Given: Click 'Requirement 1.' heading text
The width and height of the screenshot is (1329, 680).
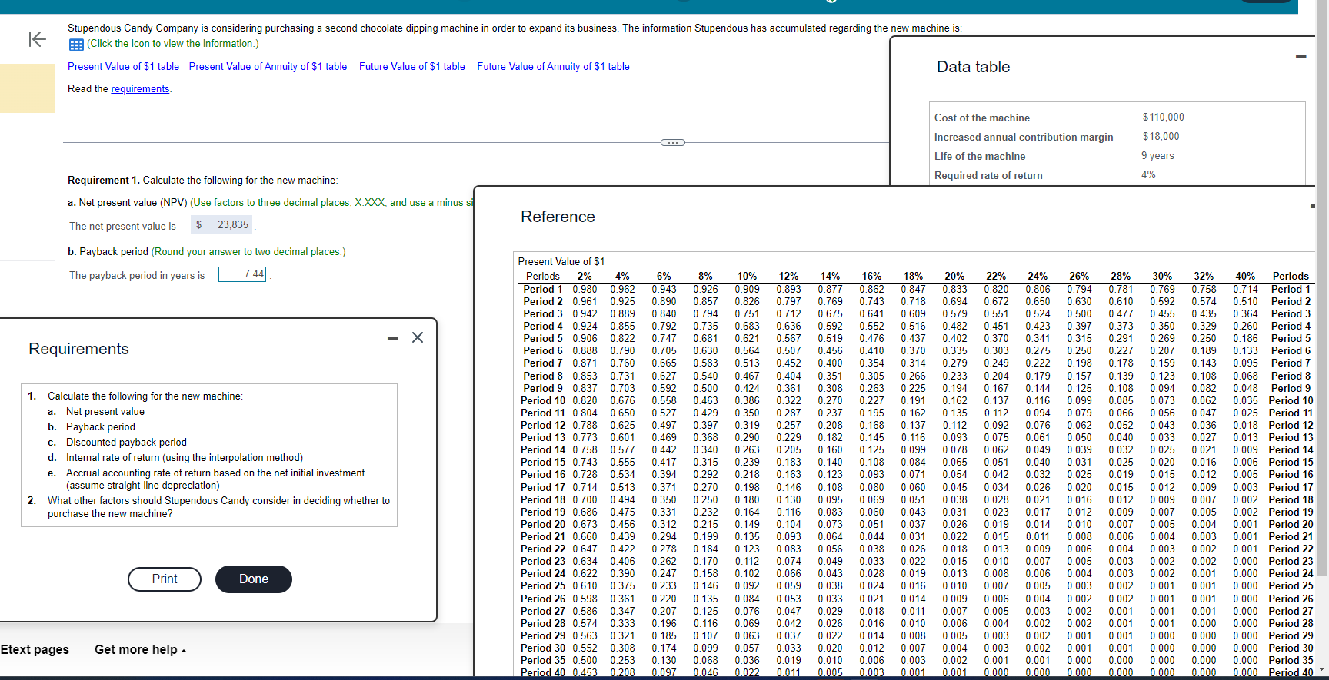Looking at the screenshot, I should [104, 181].
